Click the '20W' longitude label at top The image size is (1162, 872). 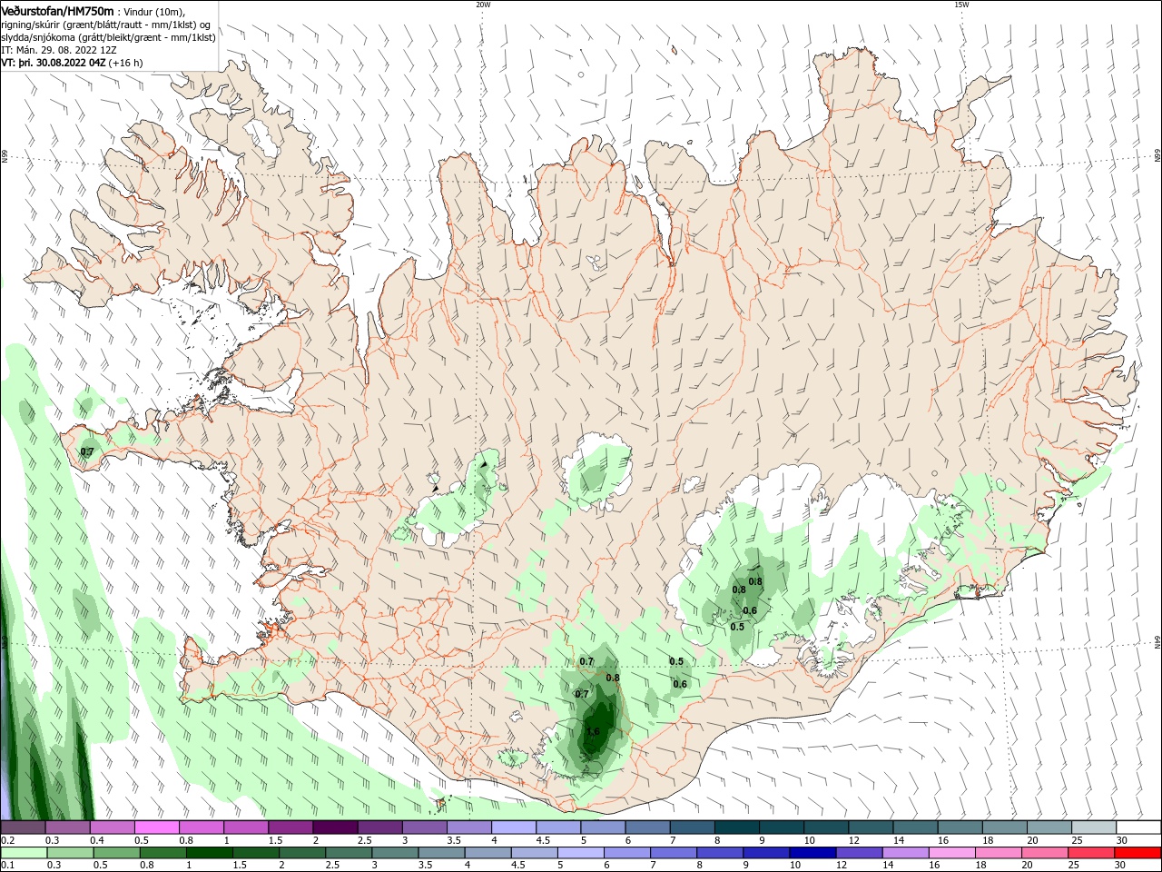click(x=483, y=5)
